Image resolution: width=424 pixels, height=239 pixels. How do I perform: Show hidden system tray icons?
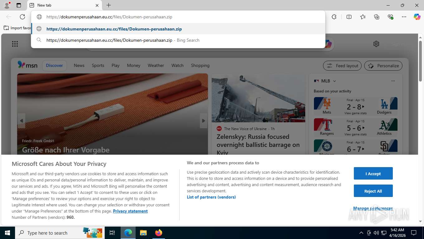click(361, 233)
